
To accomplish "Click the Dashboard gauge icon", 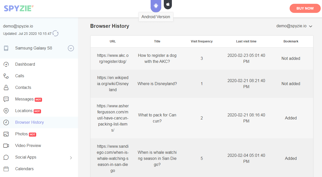I will click(6, 64).
